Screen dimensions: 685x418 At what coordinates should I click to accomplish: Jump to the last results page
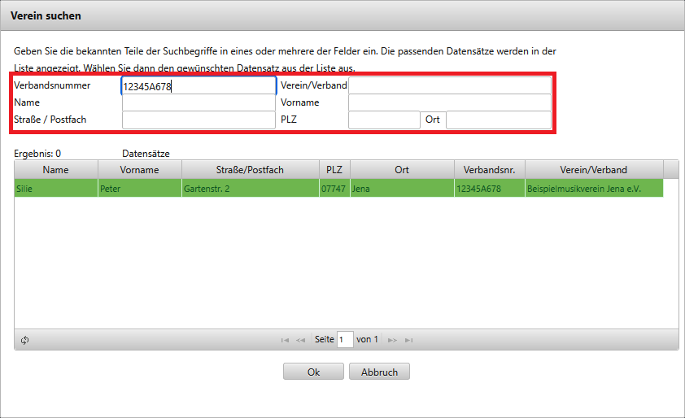pos(408,340)
